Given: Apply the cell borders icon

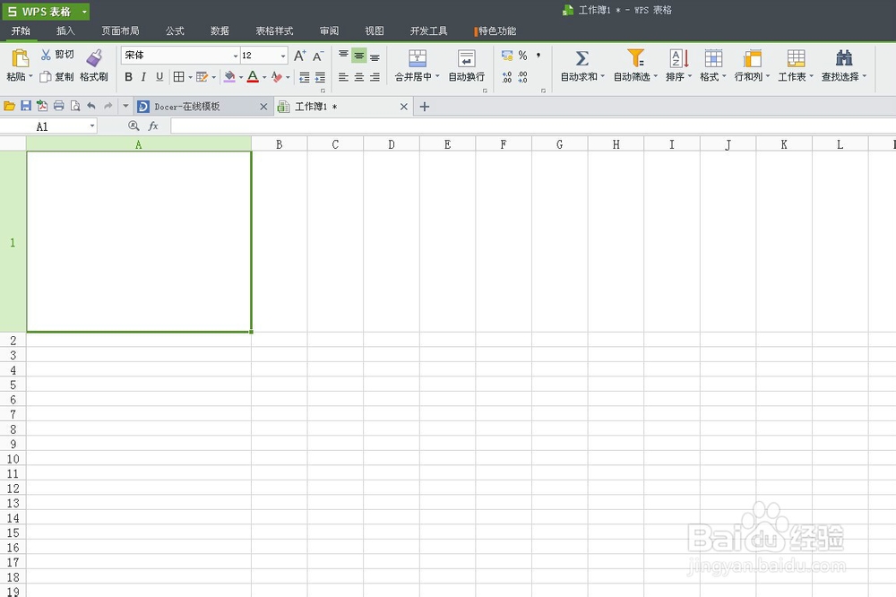Looking at the screenshot, I should pyautogui.click(x=179, y=76).
